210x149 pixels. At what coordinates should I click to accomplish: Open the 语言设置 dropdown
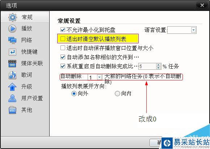tap(193, 30)
